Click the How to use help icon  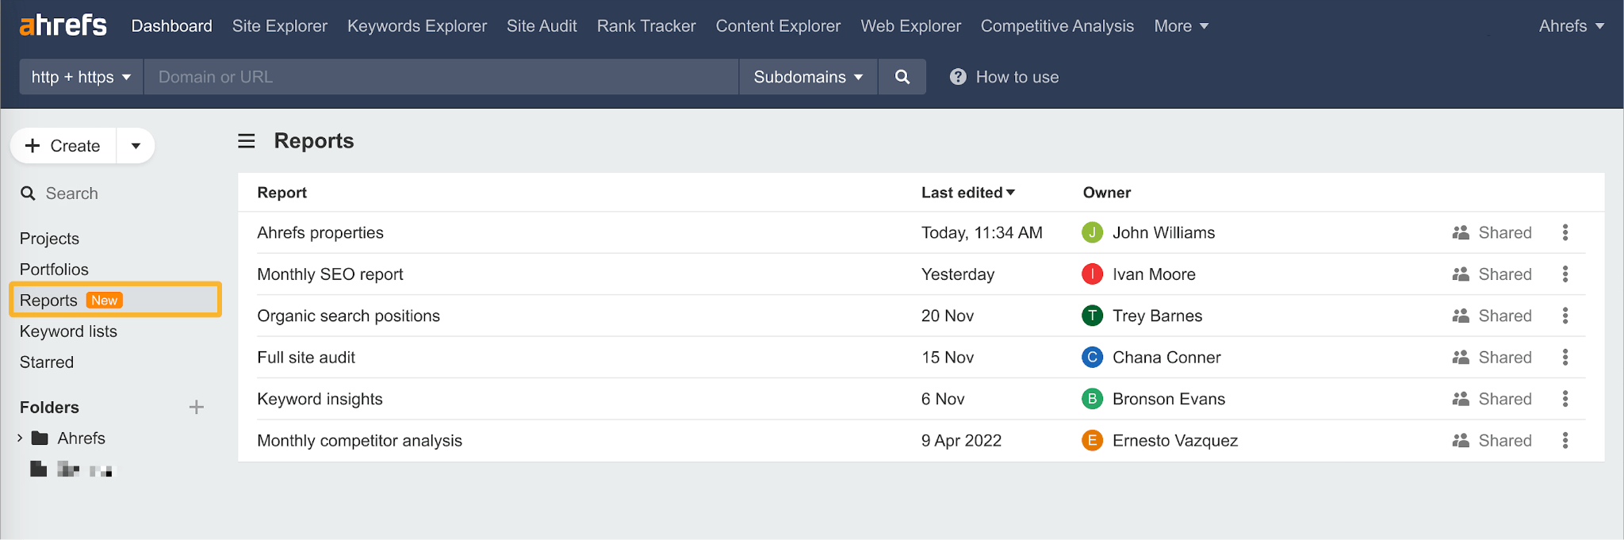(958, 77)
